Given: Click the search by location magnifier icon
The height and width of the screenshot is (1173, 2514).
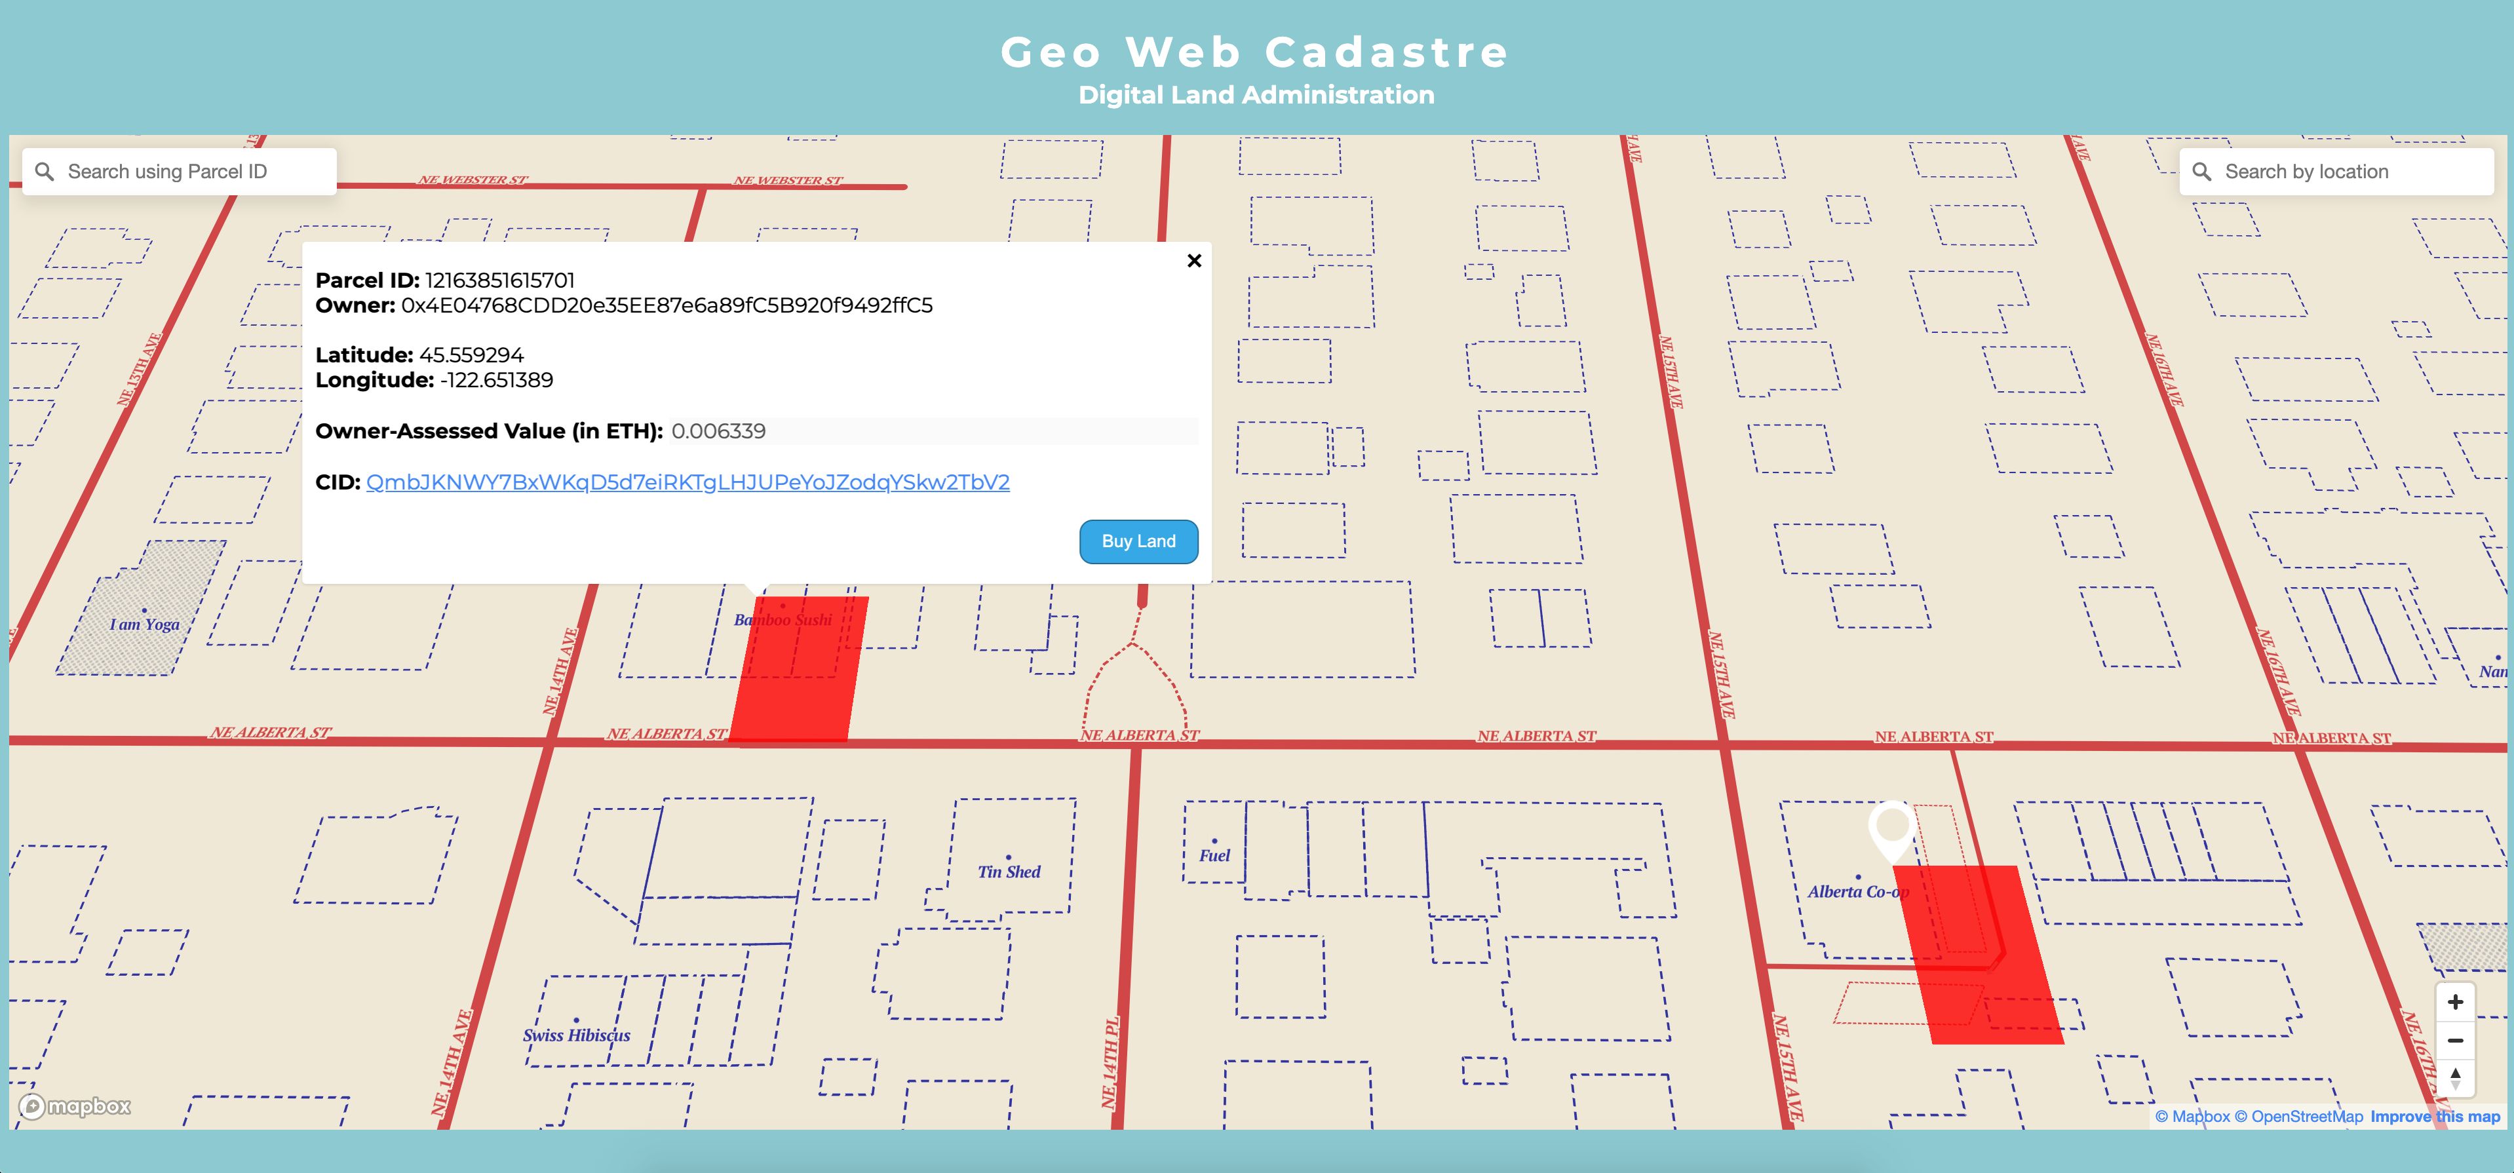Looking at the screenshot, I should coord(2203,172).
